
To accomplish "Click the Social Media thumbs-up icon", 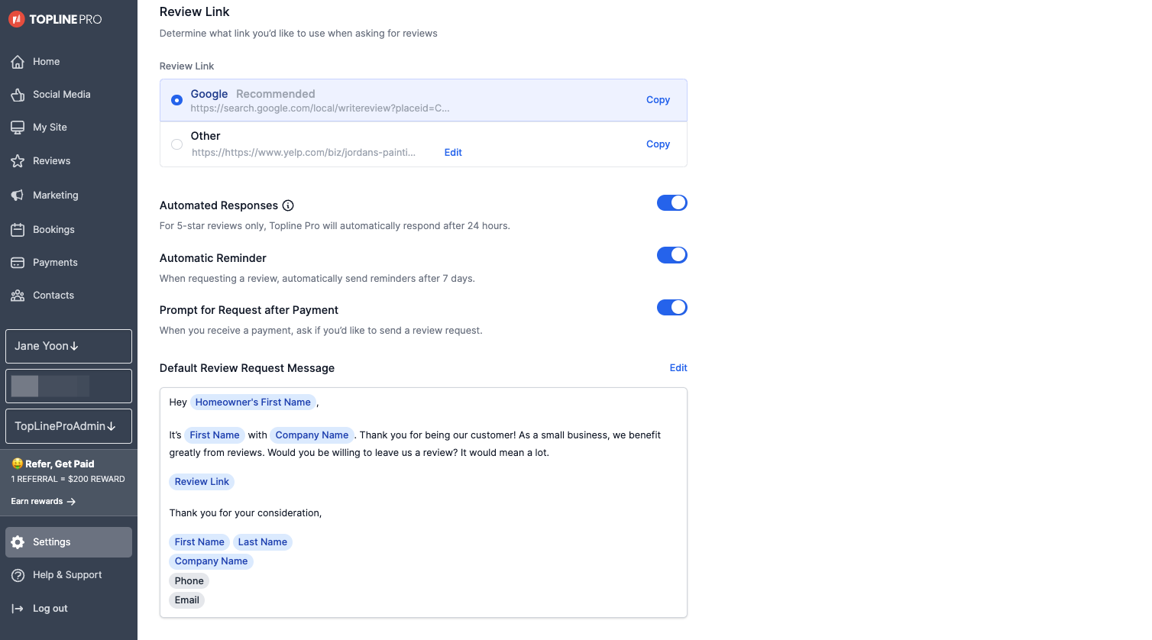I will 18,95.
